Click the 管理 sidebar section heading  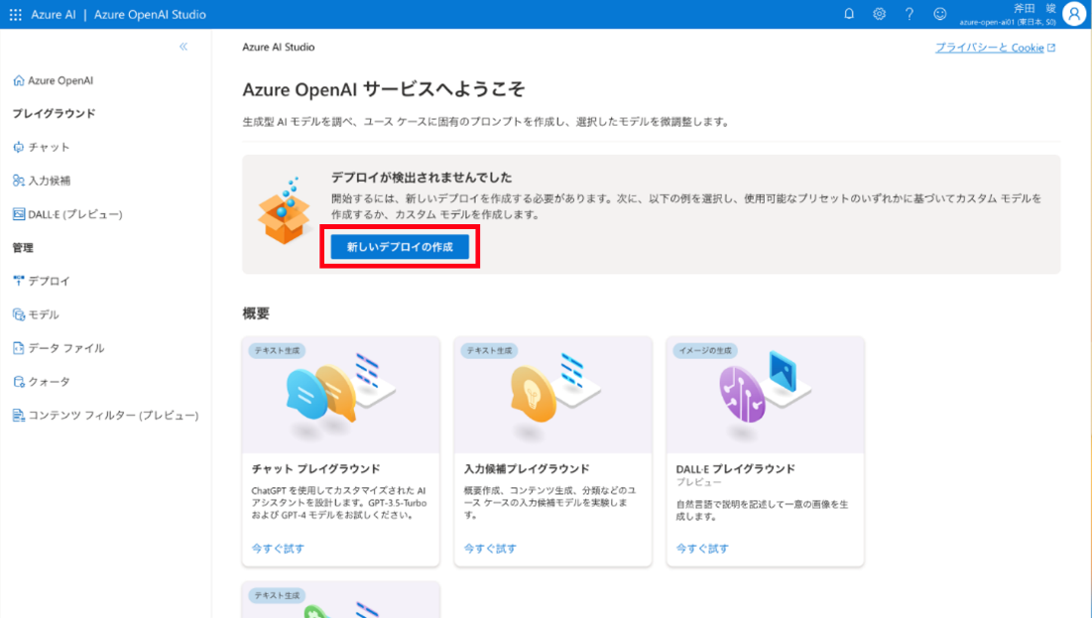pos(23,247)
